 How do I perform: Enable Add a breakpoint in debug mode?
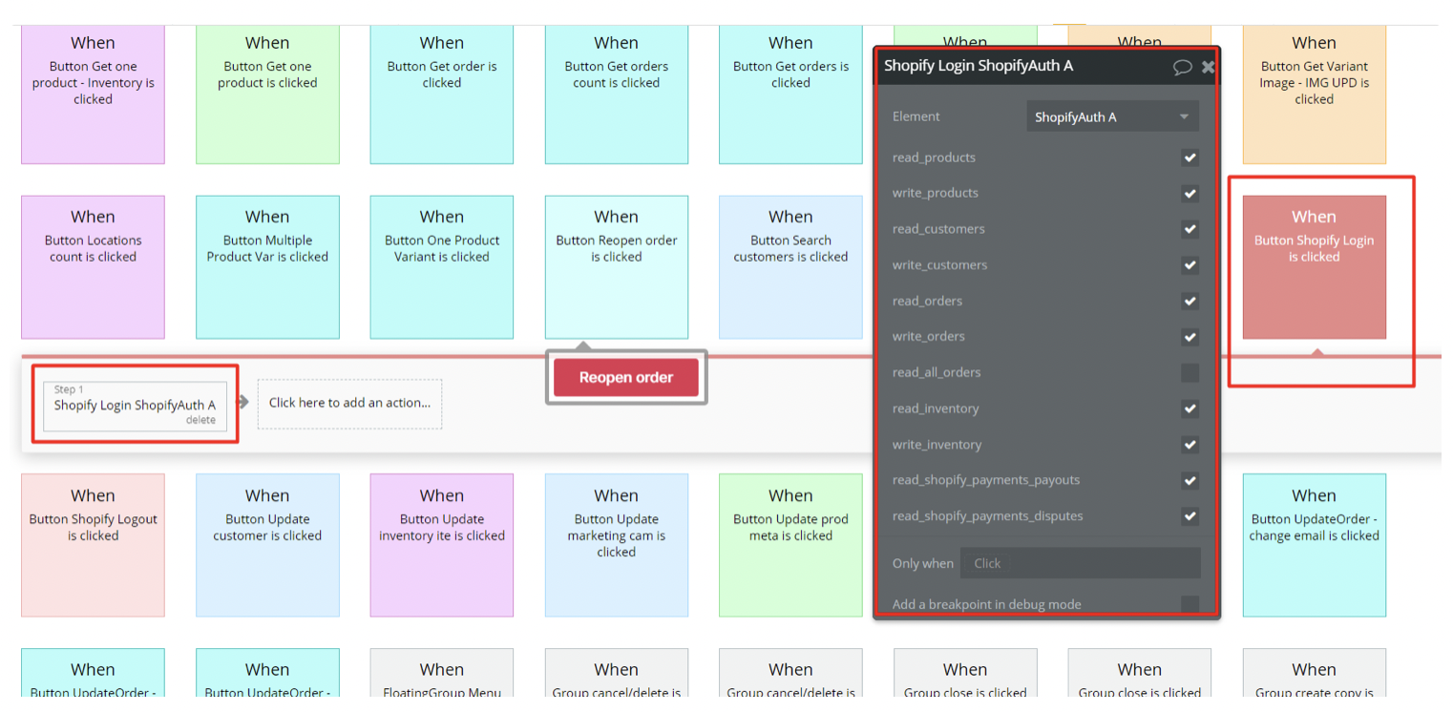pyautogui.click(x=1190, y=604)
